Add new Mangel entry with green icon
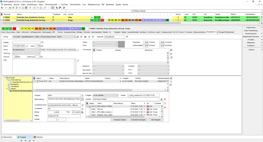 (171, 78)
